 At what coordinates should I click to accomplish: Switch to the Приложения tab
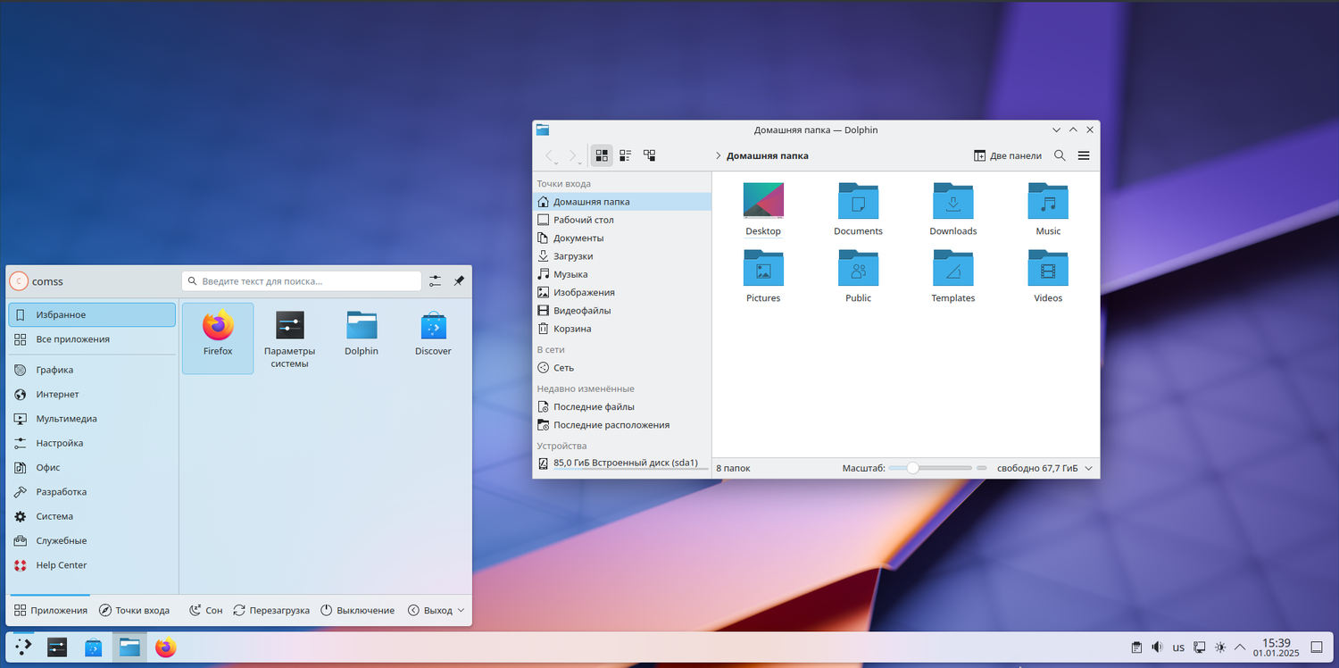point(50,611)
